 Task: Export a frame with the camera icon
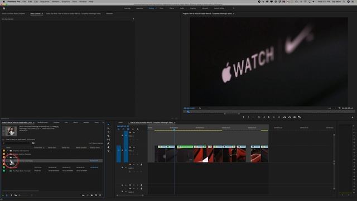click(295, 117)
